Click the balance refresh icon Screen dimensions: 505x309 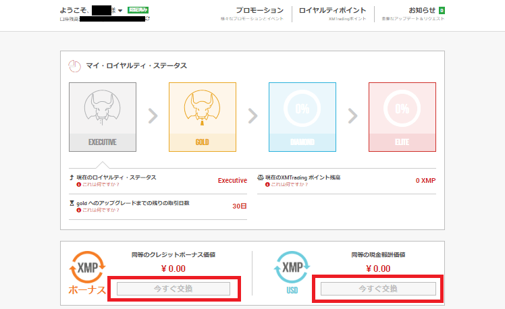point(147,19)
